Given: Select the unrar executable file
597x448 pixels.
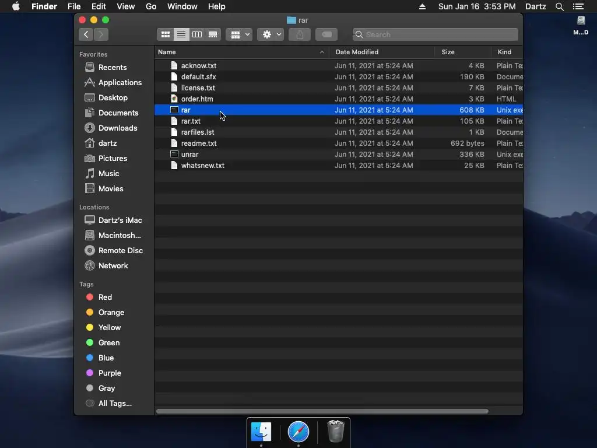Looking at the screenshot, I should [x=339, y=154].
